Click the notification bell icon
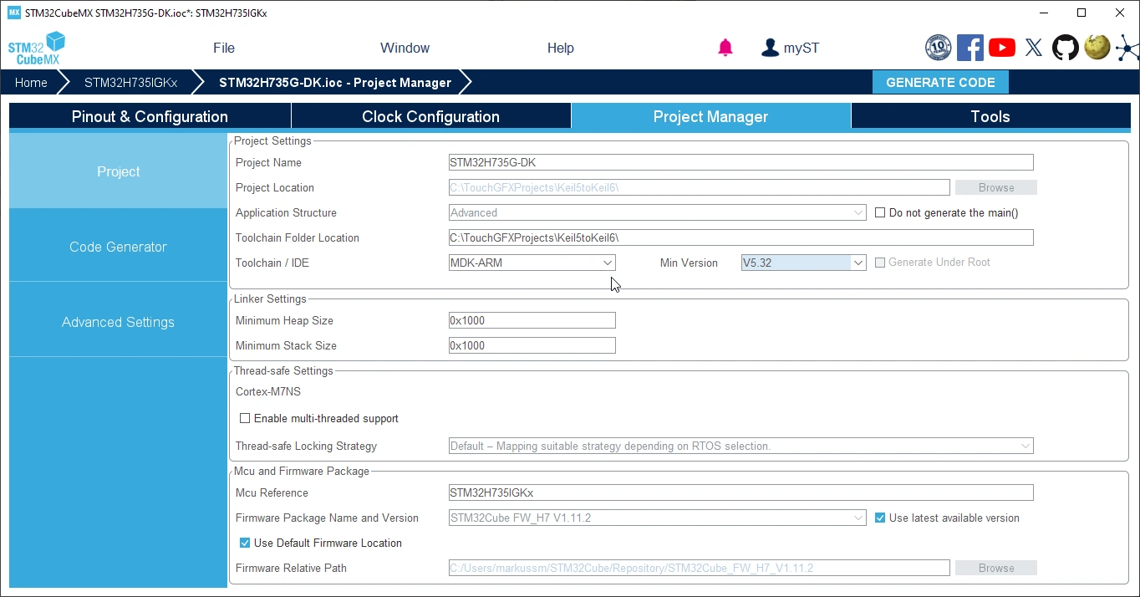Image resolution: width=1140 pixels, height=597 pixels. (725, 48)
